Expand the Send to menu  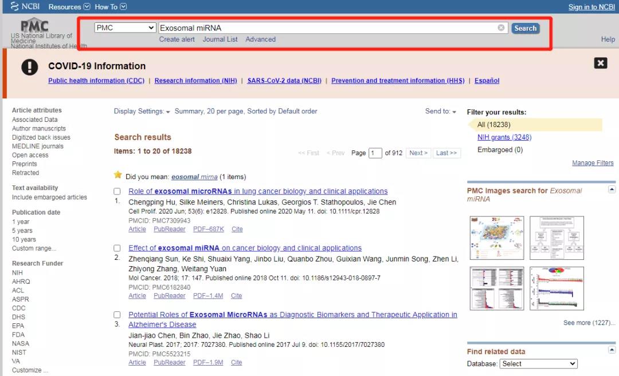[440, 112]
